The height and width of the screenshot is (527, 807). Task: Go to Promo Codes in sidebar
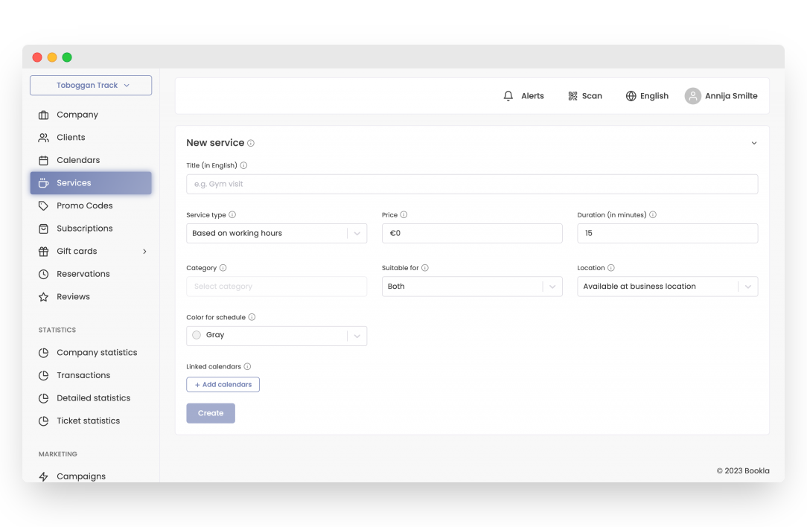click(84, 206)
